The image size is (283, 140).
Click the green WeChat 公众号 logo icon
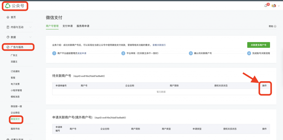point(7,6)
